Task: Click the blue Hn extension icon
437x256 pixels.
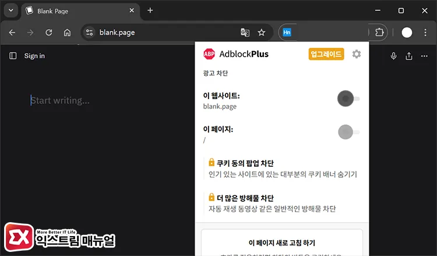Action: 287,32
